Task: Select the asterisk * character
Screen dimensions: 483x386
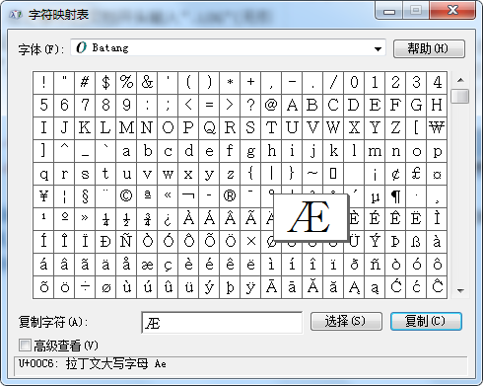Action: coord(230,82)
